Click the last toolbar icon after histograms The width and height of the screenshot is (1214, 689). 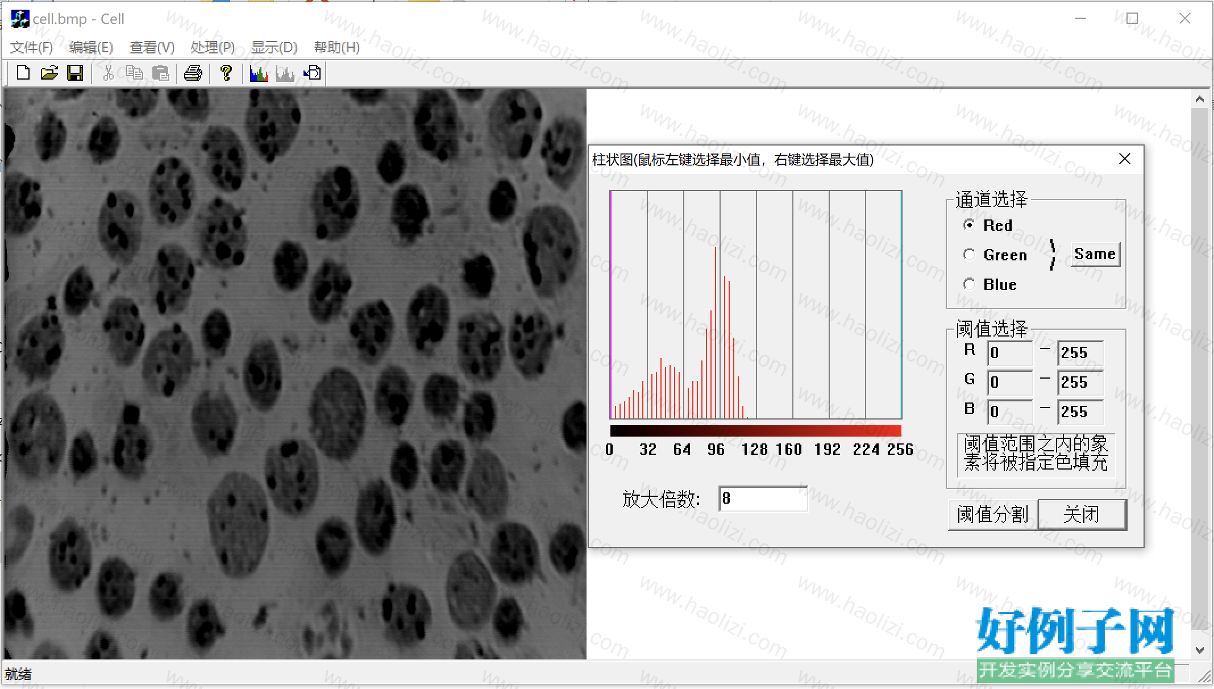[x=312, y=73]
